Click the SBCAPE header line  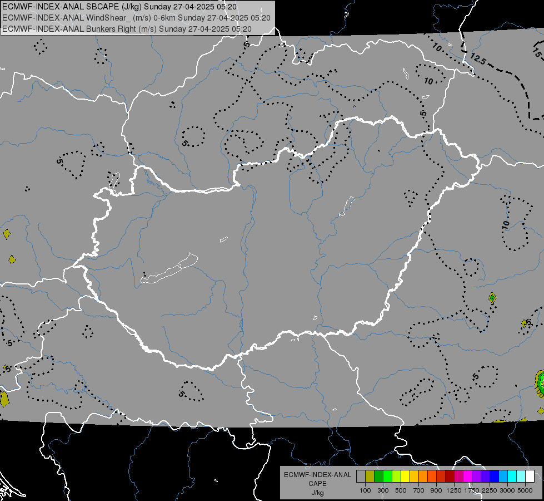click(119, 7)
